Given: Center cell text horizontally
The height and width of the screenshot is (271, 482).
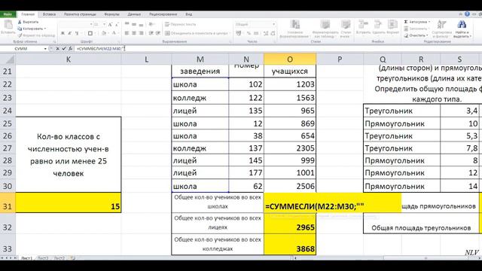Looking at the screenshot, I should point(134,33).
